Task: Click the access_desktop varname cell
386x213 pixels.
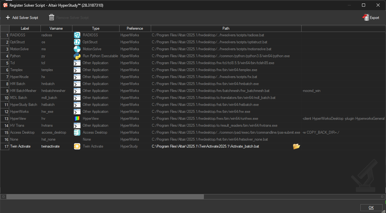Action: click(56, 132)
